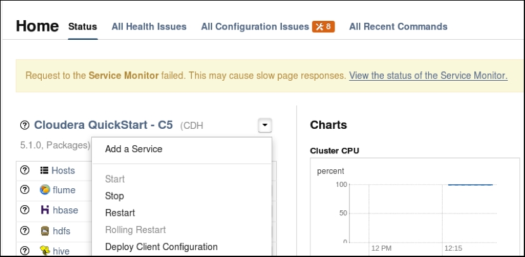
Task: Click the Hosts list icon
Action: click(44, 170)
